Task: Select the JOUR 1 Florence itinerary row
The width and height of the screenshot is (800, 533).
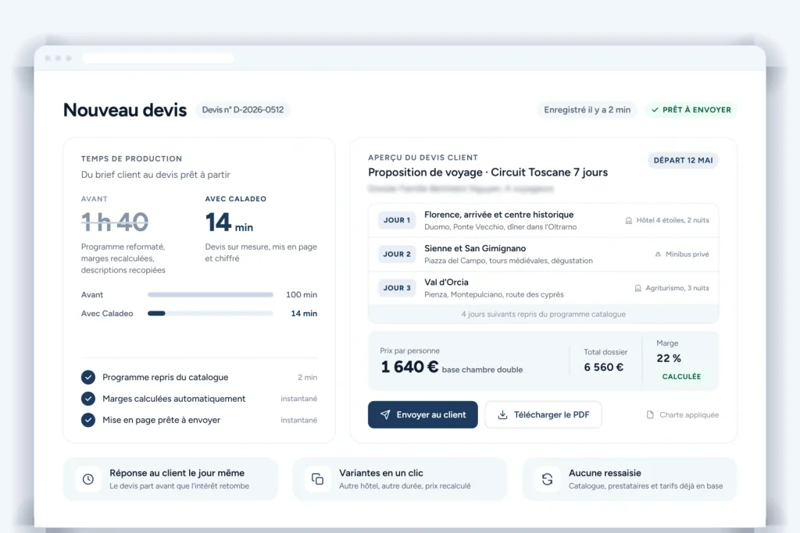Action: click(544, 220)
